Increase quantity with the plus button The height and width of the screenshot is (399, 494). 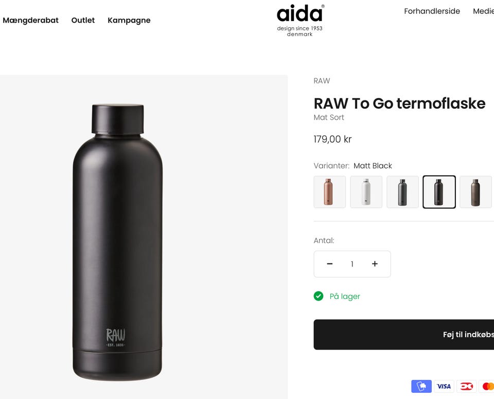coord(375,264)
